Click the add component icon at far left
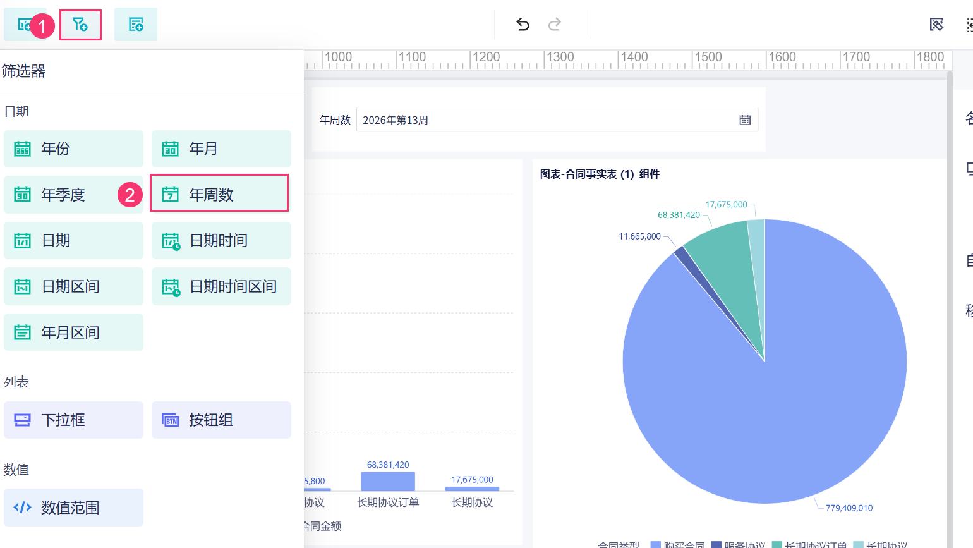Viewport: 973px width, 548px height. [x=24, y=25]
